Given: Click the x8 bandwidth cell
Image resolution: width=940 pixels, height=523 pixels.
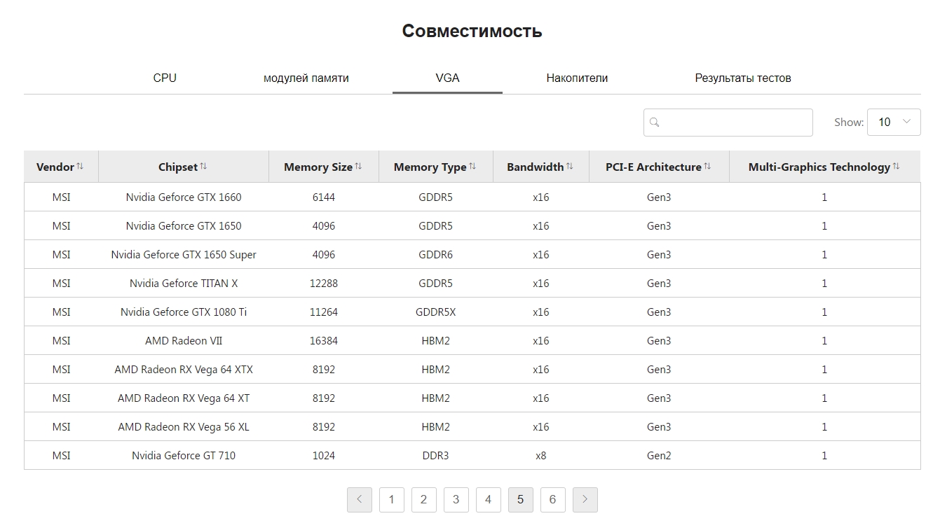Looking at the screenshot, I should click(x=541, y=456).
